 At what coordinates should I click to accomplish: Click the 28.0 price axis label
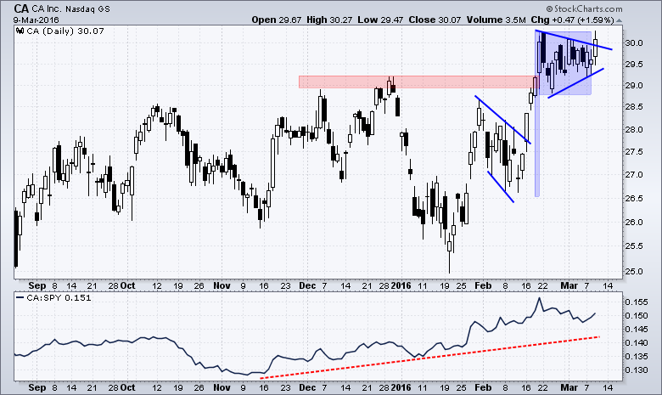click(634, 130)
